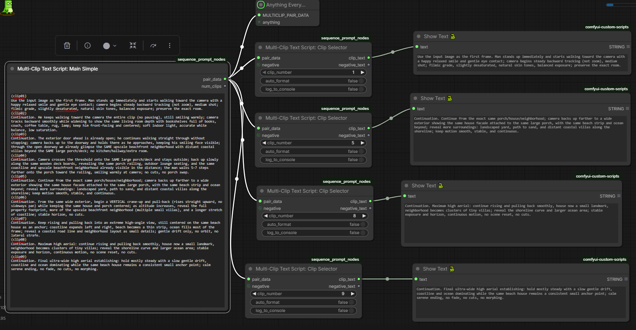The width and height of the screenshot is (636, 330).
Task: Click the clip_text output slot on the clip 5 selector
Action: point(369,128)
